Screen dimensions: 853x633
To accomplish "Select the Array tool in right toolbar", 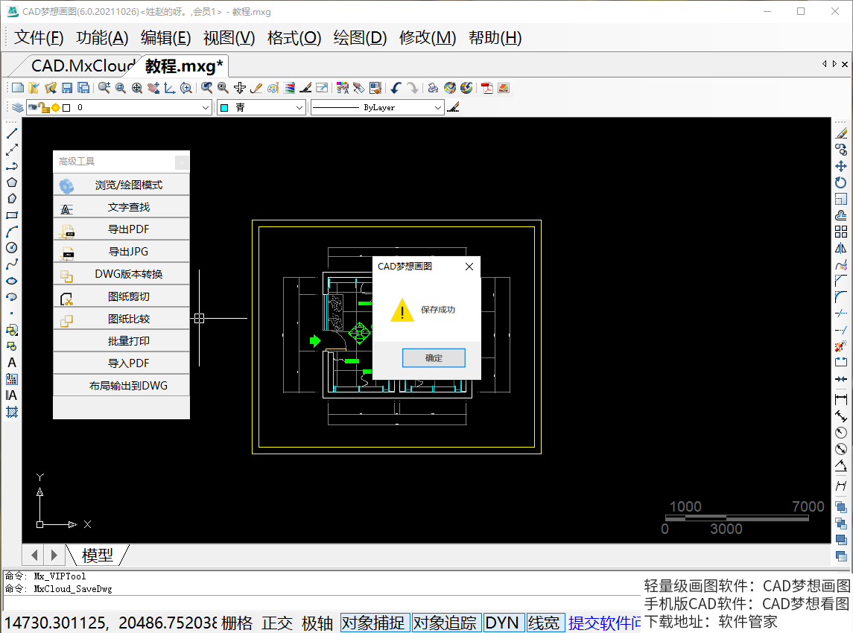I will 841,232.
